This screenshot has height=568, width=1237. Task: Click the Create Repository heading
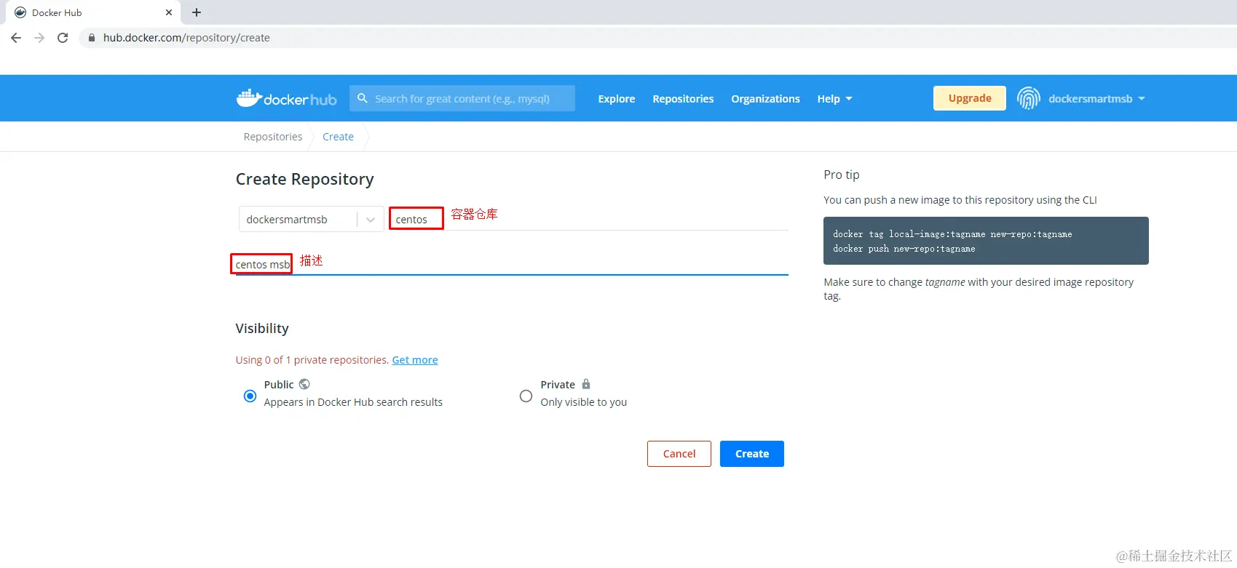[x=304, y=179]
